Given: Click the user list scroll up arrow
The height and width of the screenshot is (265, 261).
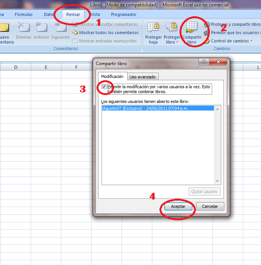Looking at the screenshot, I should click(x=217, y=109).
